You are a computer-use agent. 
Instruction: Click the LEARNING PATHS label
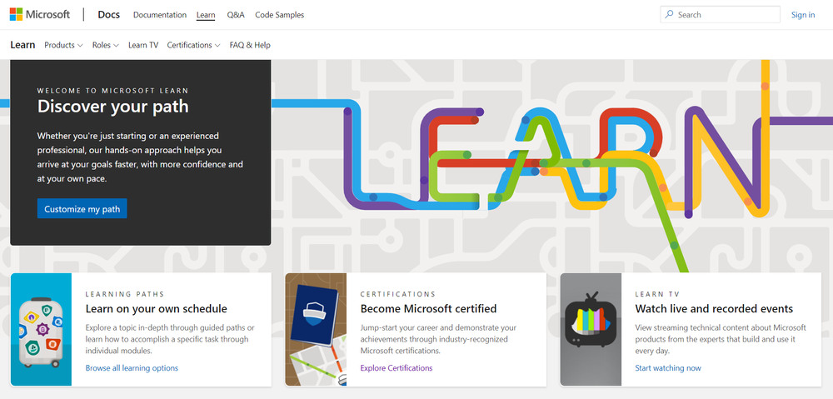click(x=125, y=294)
